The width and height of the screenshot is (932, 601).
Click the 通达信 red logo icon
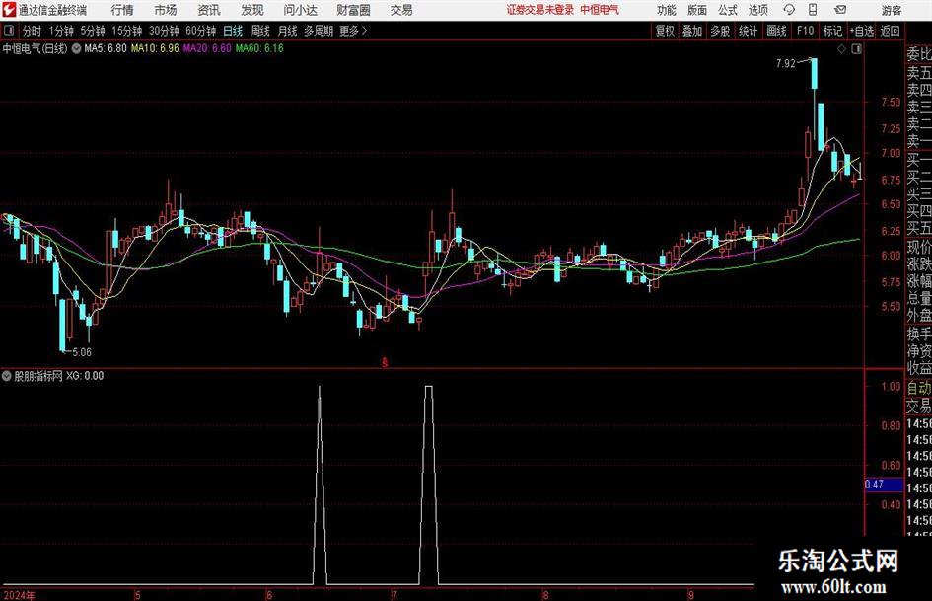[x=8, y=10]
